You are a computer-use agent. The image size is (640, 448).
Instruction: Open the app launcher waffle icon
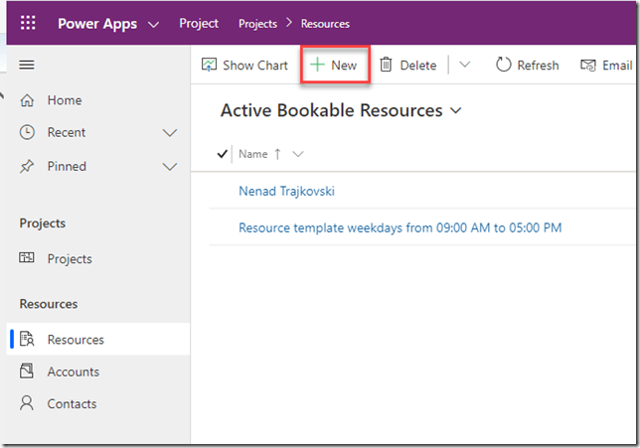28,23
